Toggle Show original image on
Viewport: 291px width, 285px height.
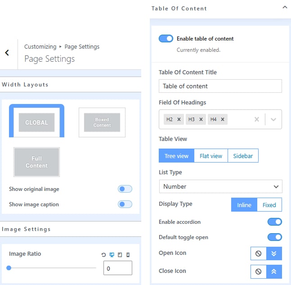125,189
